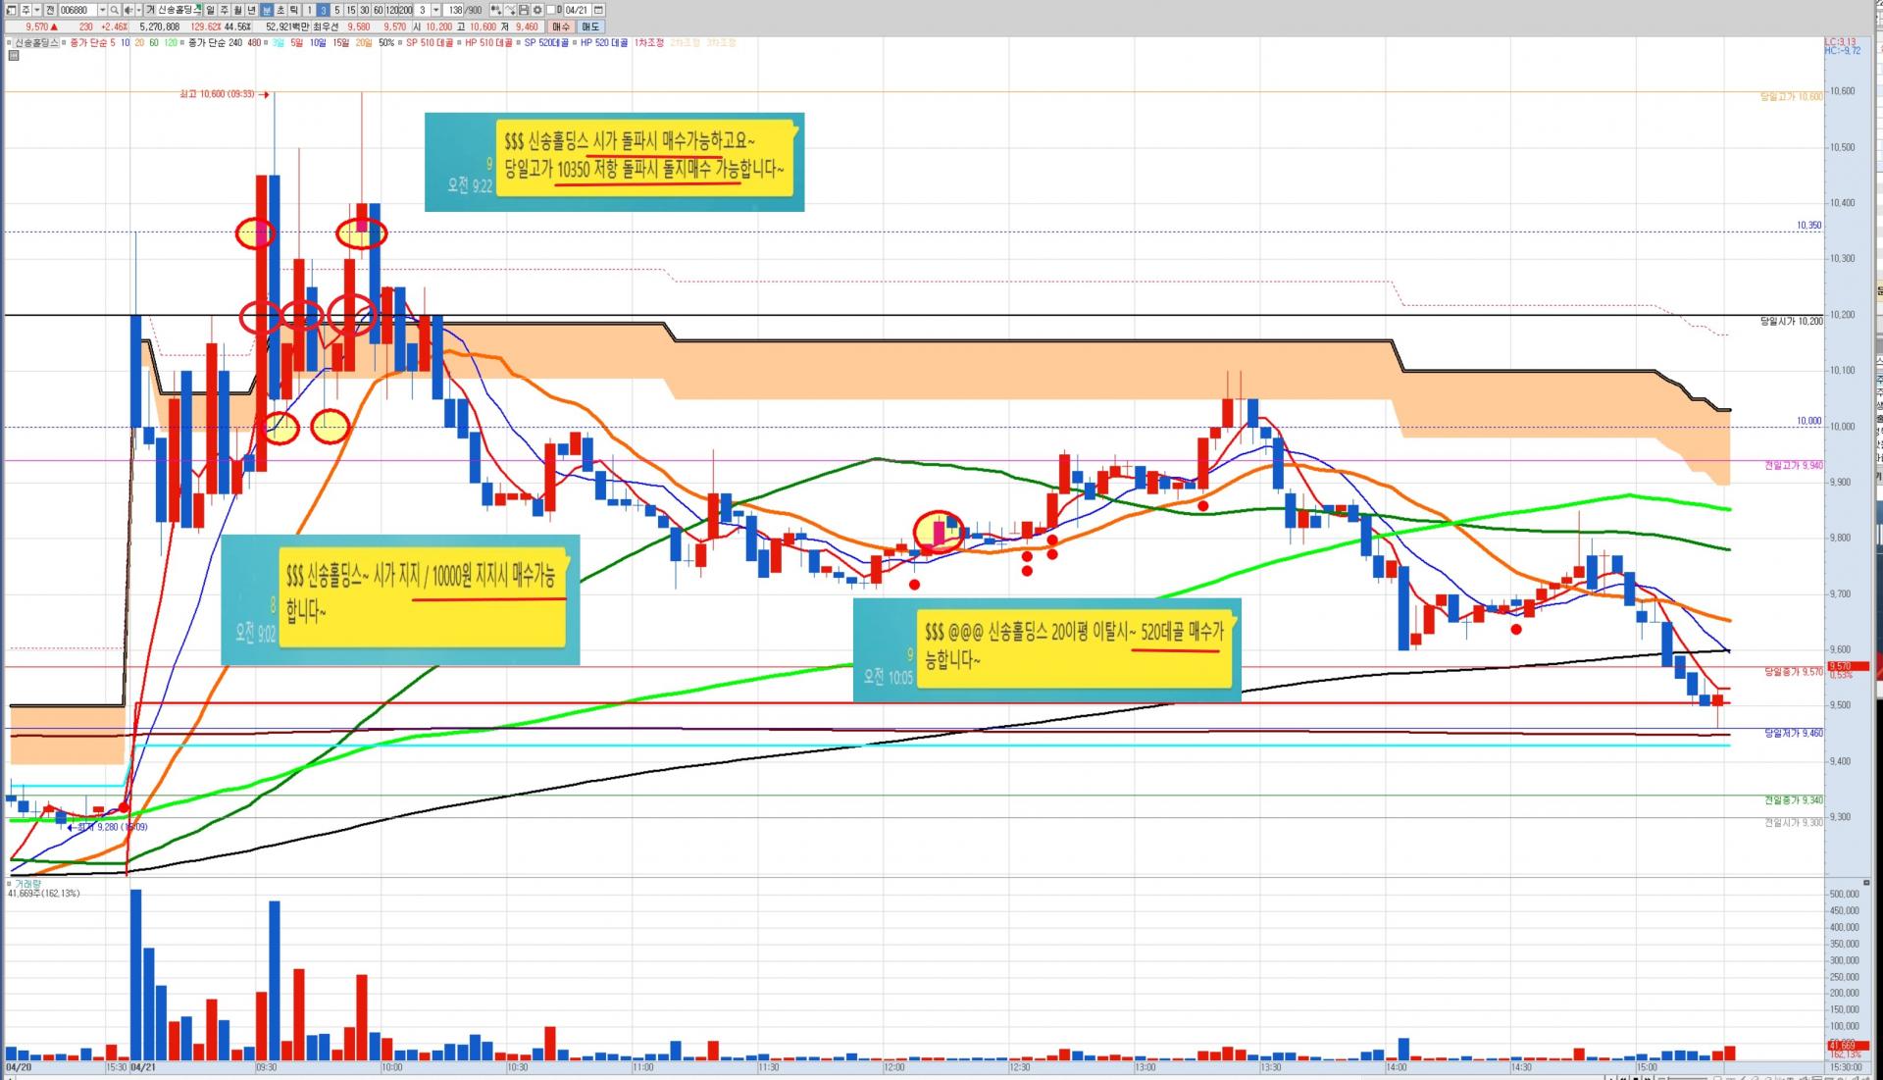
Task: Click the previous-stock speaker arrow icon
Action: click(128, 10)
